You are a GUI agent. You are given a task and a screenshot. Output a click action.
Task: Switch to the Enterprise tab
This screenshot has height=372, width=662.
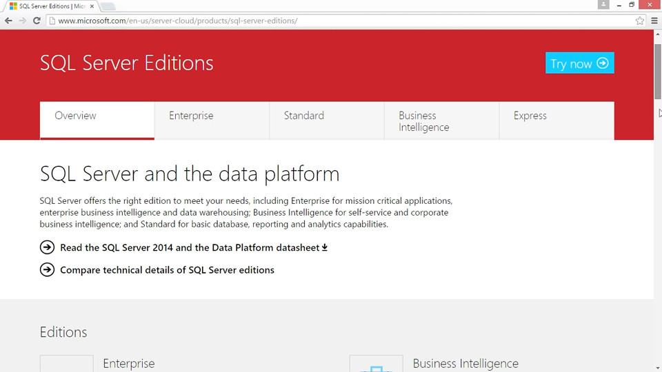pyautogui.click(x=212, y=121)
